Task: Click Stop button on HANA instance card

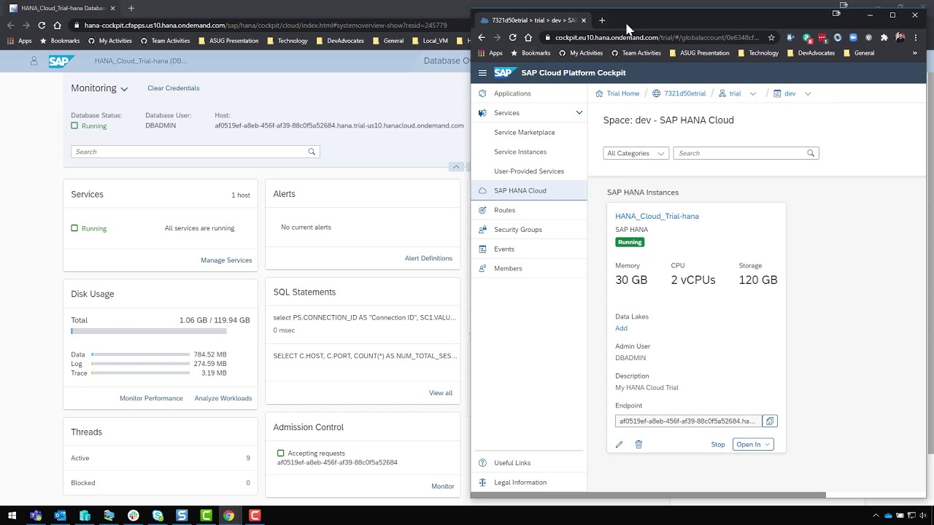Action: (718, 444)
